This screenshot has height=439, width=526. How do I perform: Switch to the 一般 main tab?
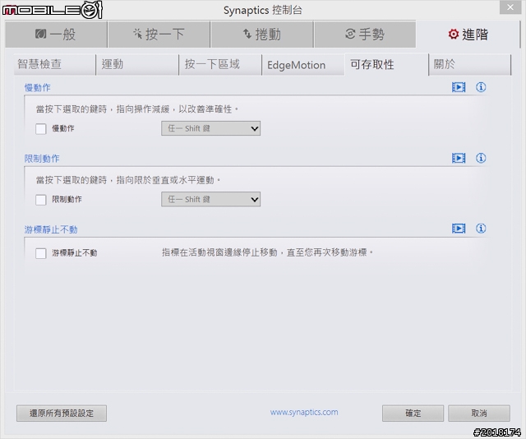[x=56, y=35]
